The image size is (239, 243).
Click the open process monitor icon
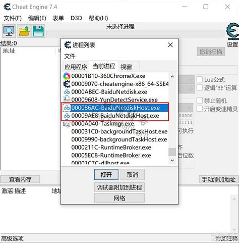click(9, 31)
